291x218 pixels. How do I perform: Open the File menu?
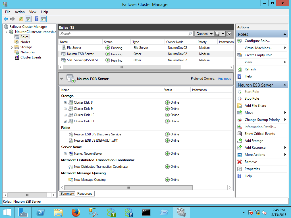8,12
